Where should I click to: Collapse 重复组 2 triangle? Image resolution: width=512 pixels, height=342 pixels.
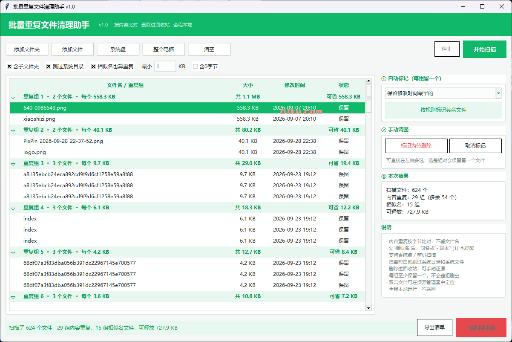pyautogui.click(x=13, y=131)
